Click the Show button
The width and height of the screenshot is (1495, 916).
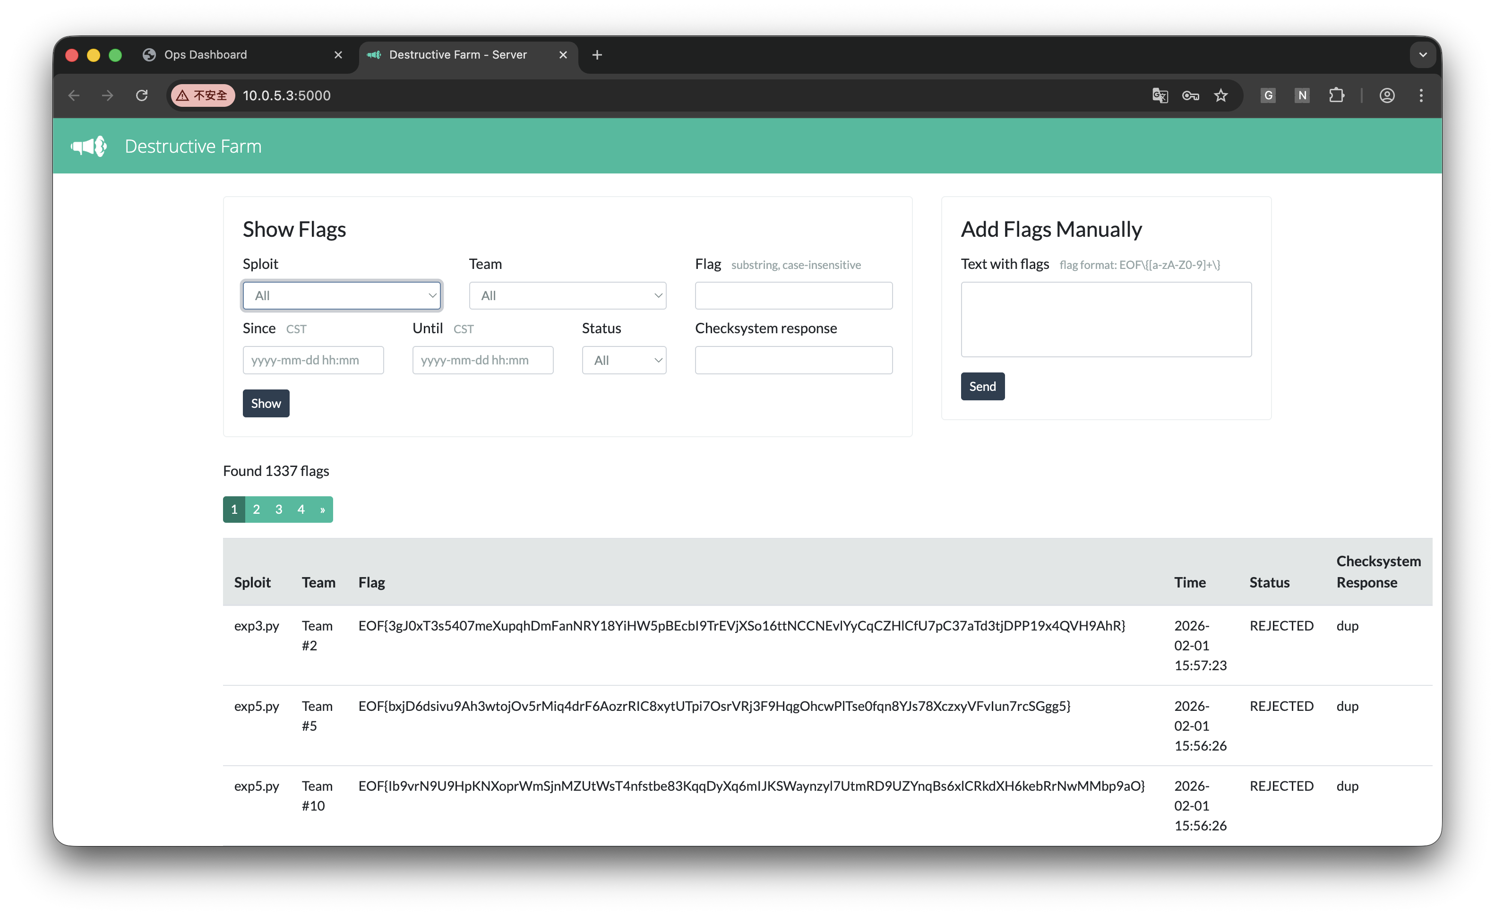(266, 404)
